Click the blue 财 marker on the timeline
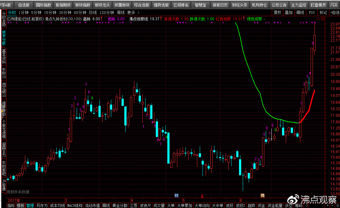 [176, 196]
